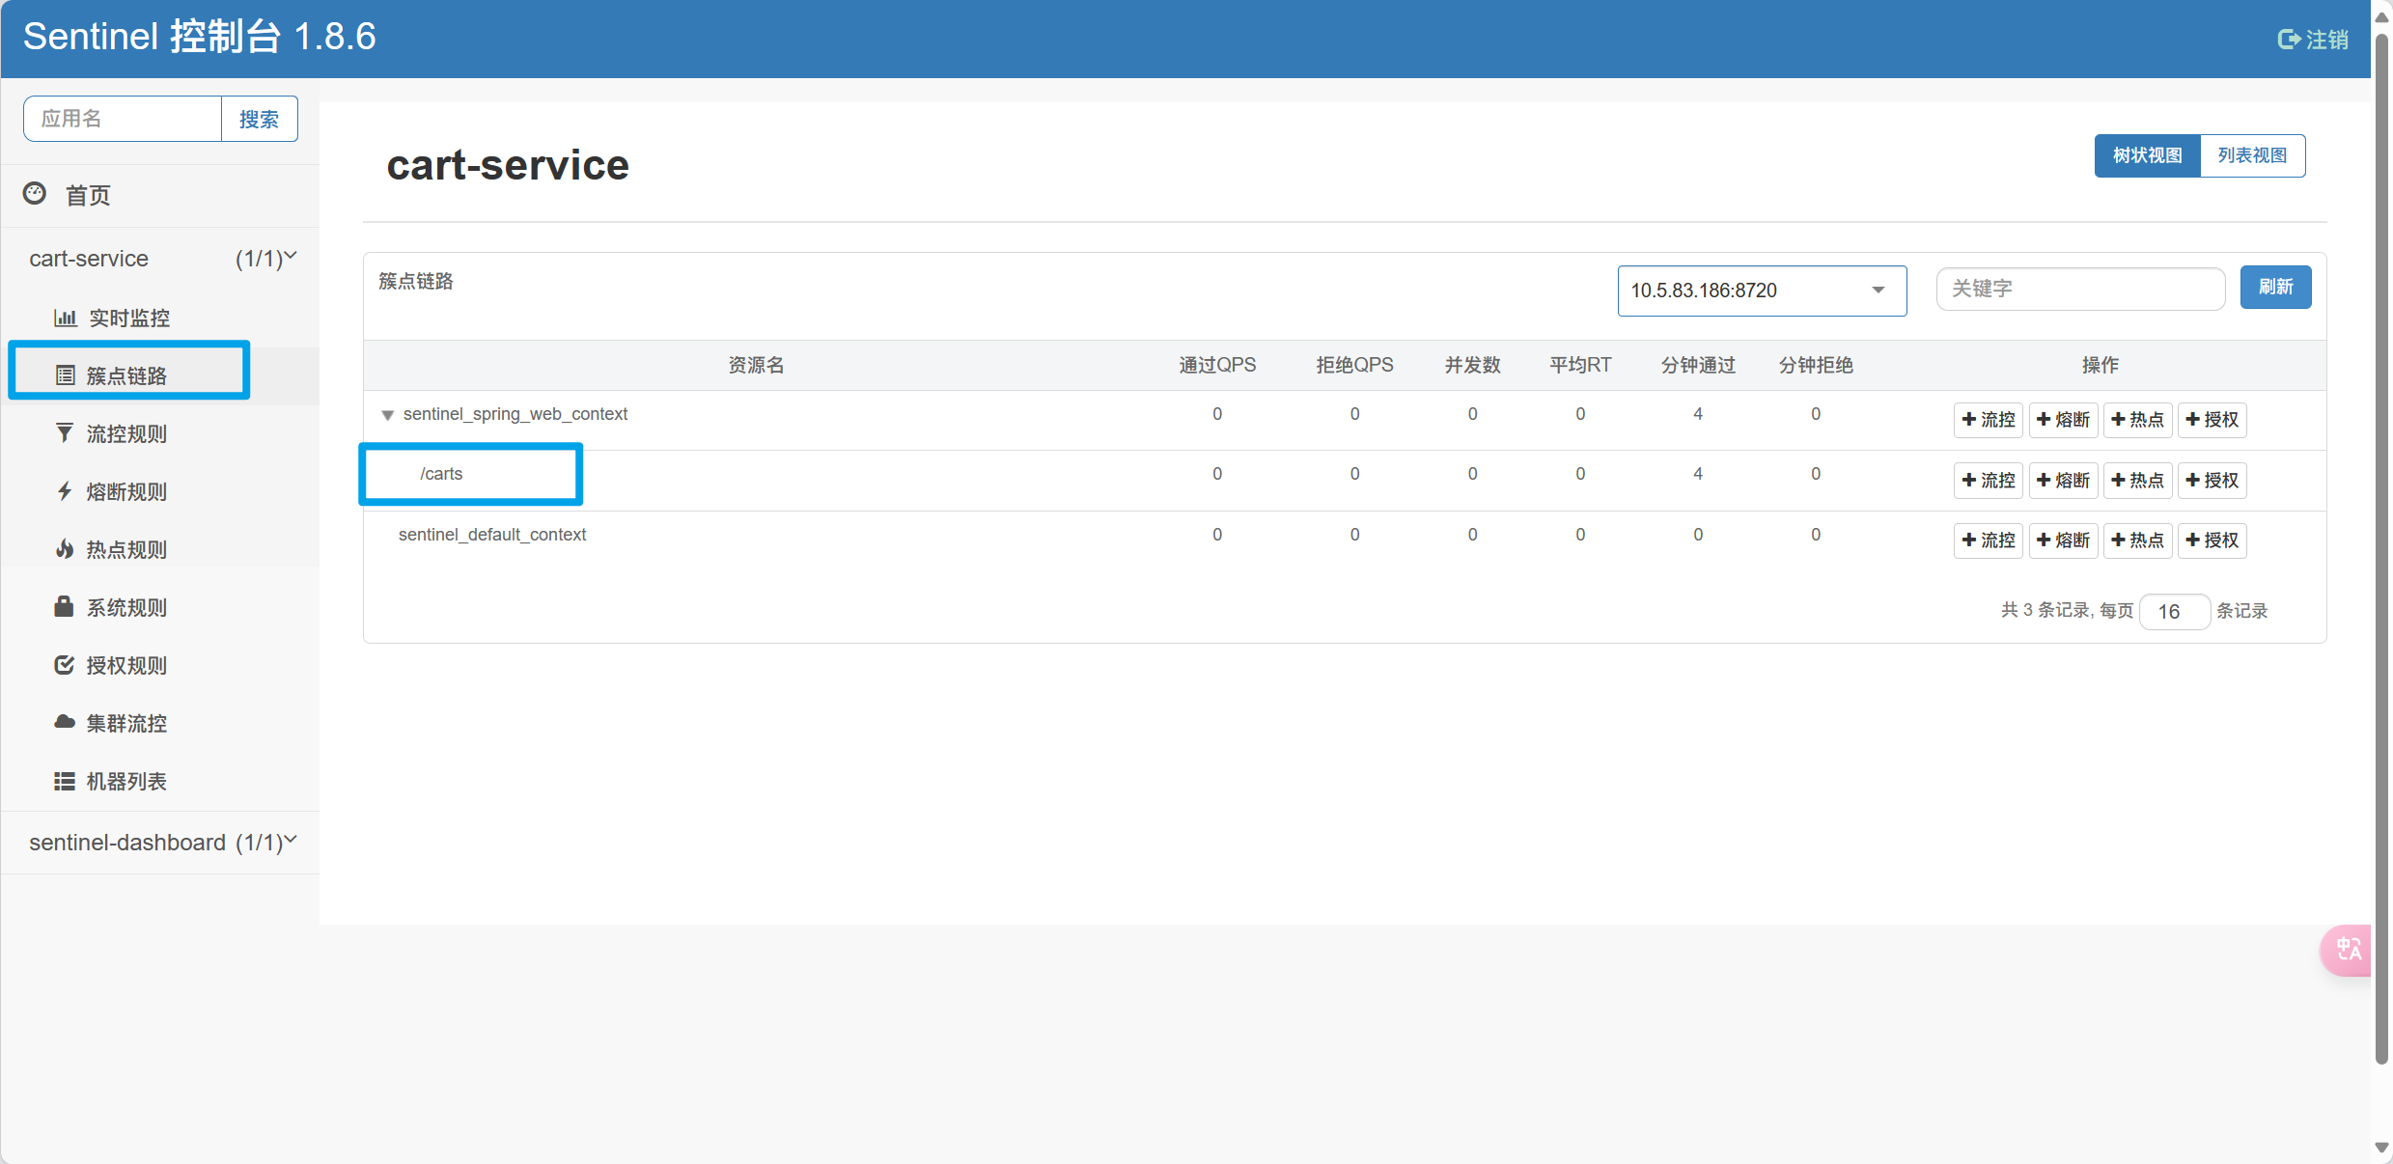Screen dimensions: 2393x1164
Task: Add flow control rule for /carts
Action: pos(1988,480)
